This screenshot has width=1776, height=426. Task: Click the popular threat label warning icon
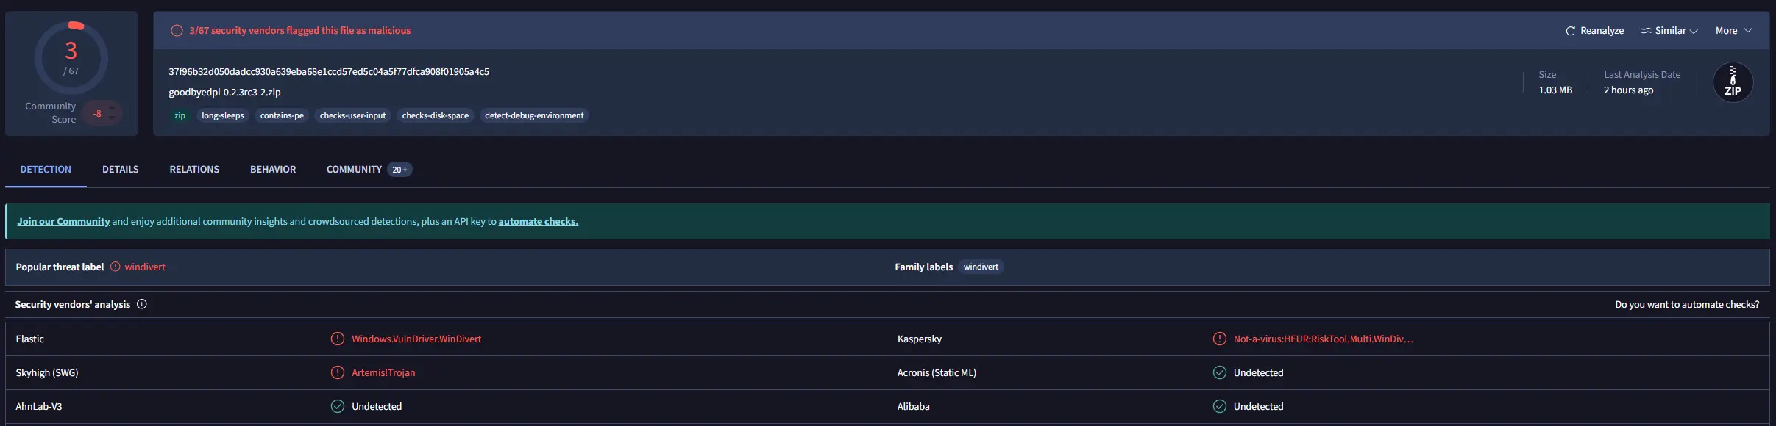[116, 267]
